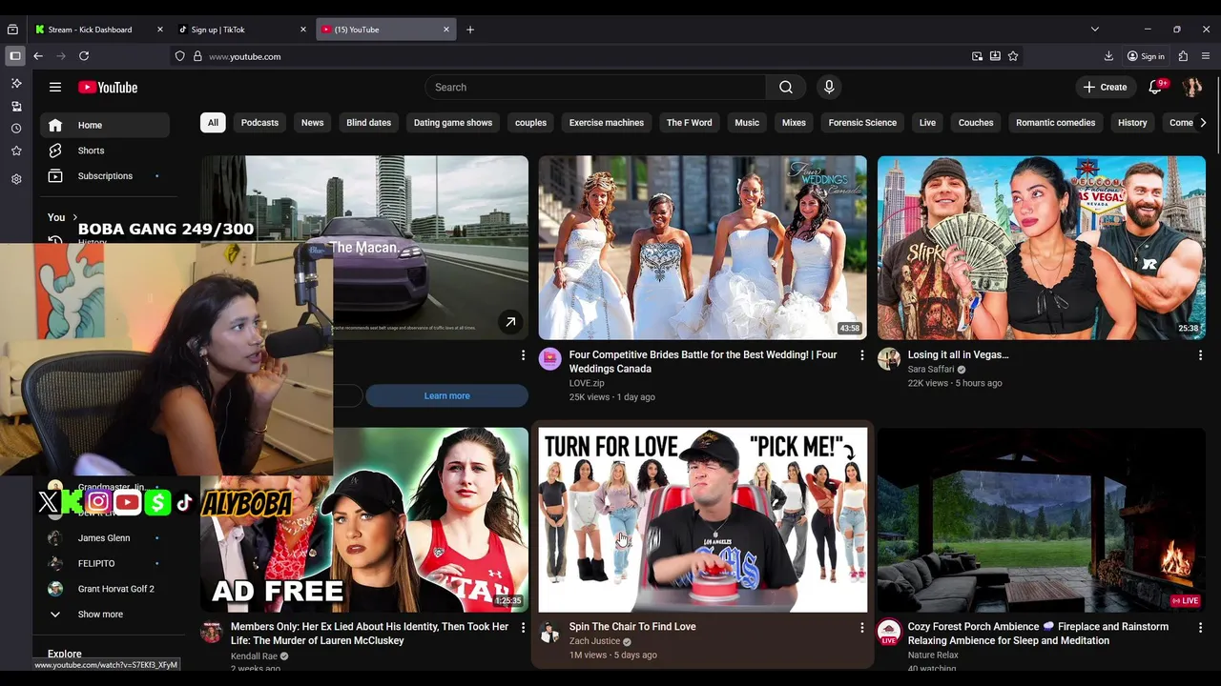Open options for Losing it all in Vegas

click(x=1200, y=355)
